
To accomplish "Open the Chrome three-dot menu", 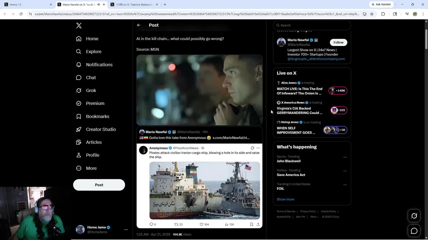I will (x=423, y=14).
